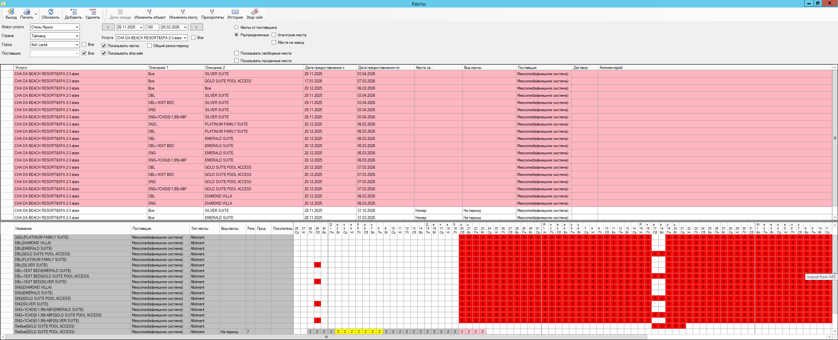Viewport: 838px width, 340px height.
Task: Click the previous period arrow button
Action: (x=108, y=27)
